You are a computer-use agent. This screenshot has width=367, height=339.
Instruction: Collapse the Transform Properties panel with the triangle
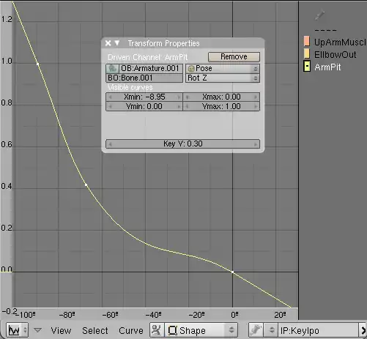[117, 43]
